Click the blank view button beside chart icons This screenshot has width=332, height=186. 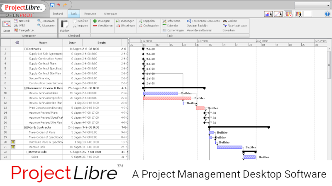(x=308, y=14)
